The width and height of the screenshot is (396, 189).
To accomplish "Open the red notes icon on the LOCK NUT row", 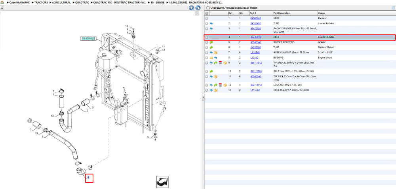I will [220, 85].
